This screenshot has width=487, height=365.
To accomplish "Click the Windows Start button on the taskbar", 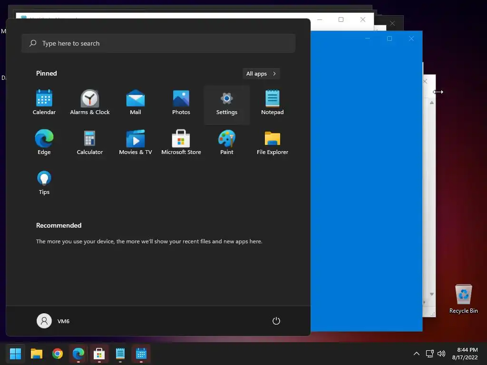I will pos(15,354).
